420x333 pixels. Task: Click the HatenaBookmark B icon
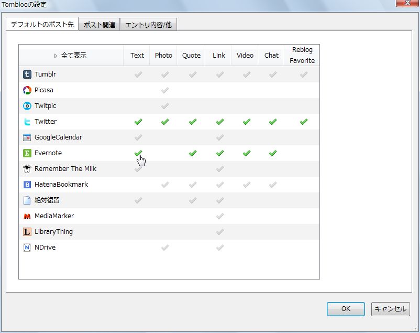click(27, 185)
